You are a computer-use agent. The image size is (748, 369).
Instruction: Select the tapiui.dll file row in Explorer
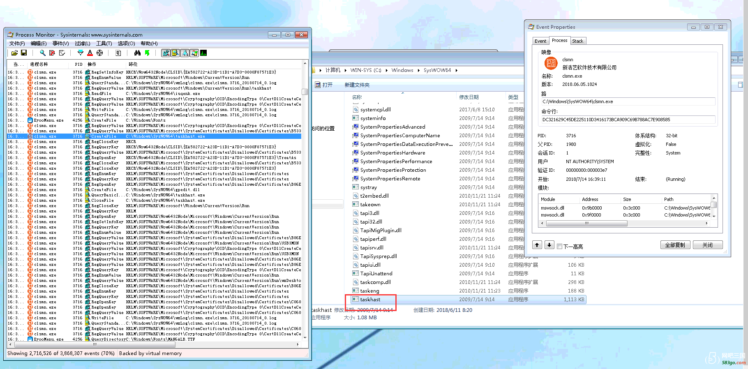(x=468, y=265)
